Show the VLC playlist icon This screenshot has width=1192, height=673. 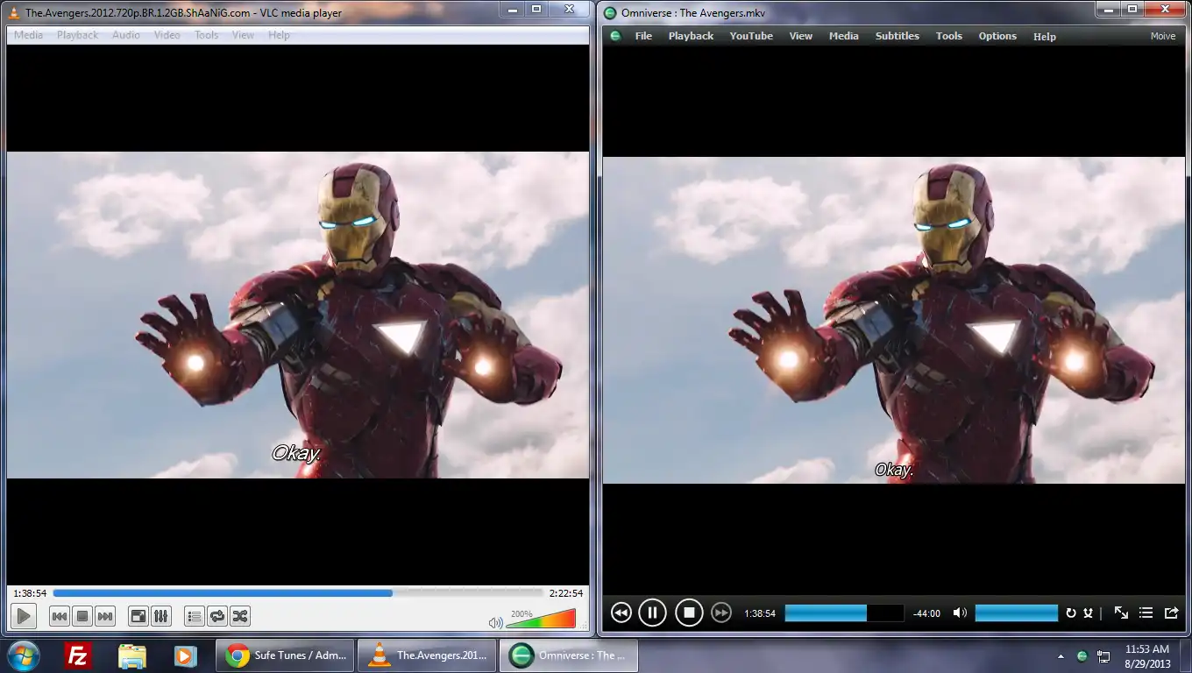(195, 616)
